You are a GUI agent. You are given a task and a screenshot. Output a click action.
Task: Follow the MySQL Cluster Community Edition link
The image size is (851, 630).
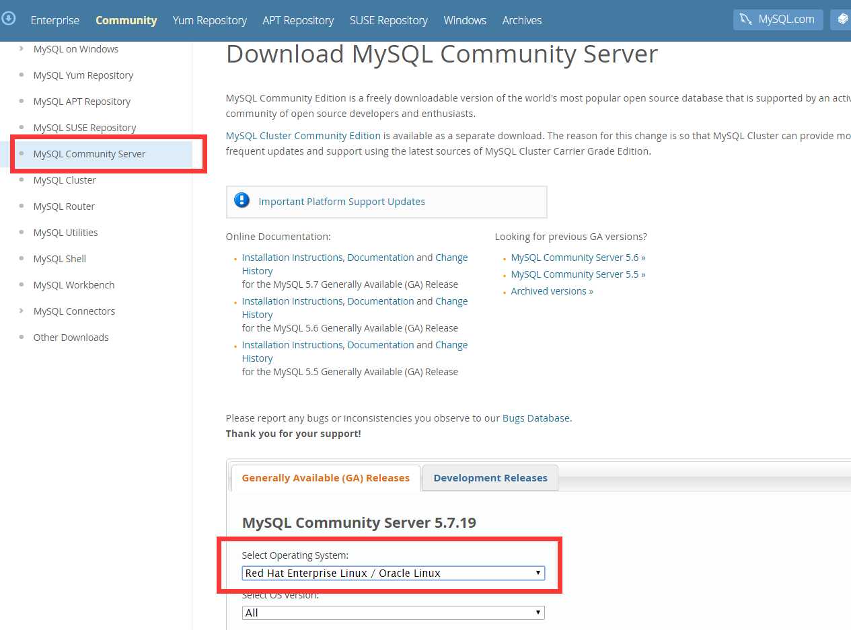(303, 136)
